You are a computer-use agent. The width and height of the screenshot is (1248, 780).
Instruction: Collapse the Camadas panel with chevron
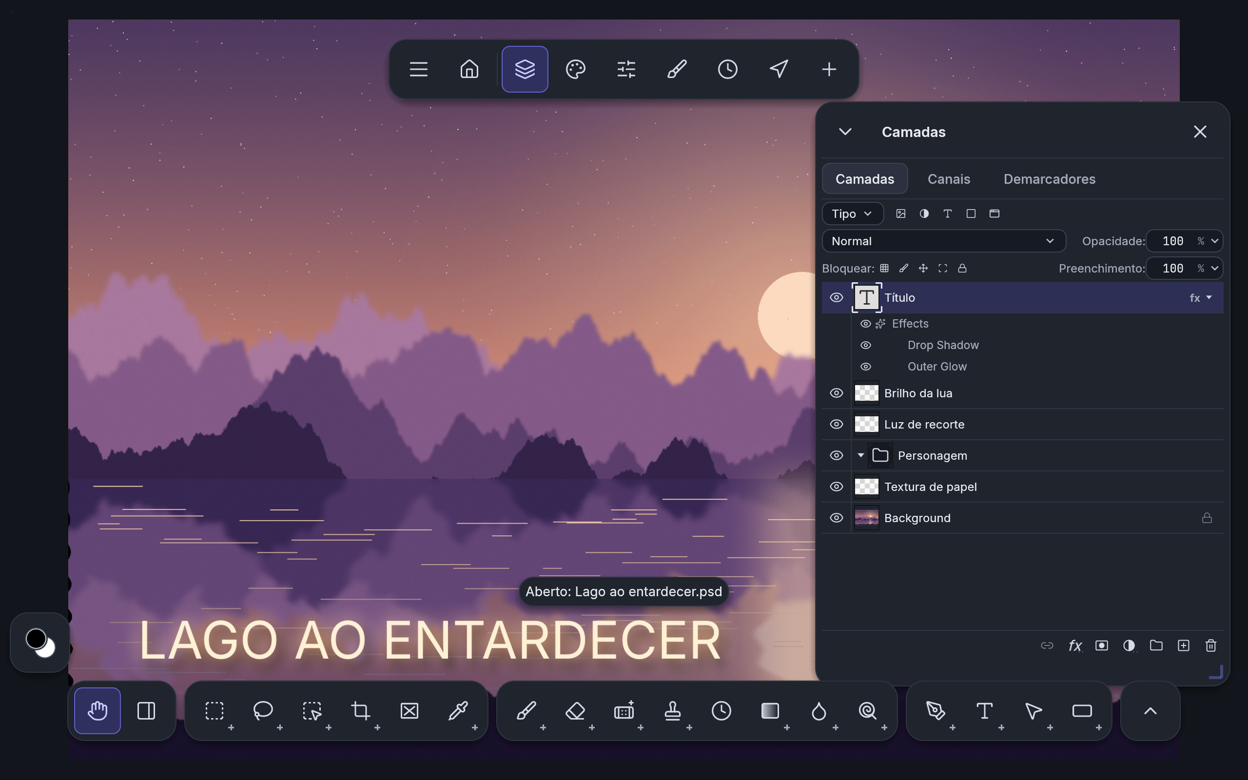(845, 132)
